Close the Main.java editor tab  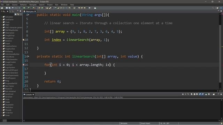click(x=35, y=11)
